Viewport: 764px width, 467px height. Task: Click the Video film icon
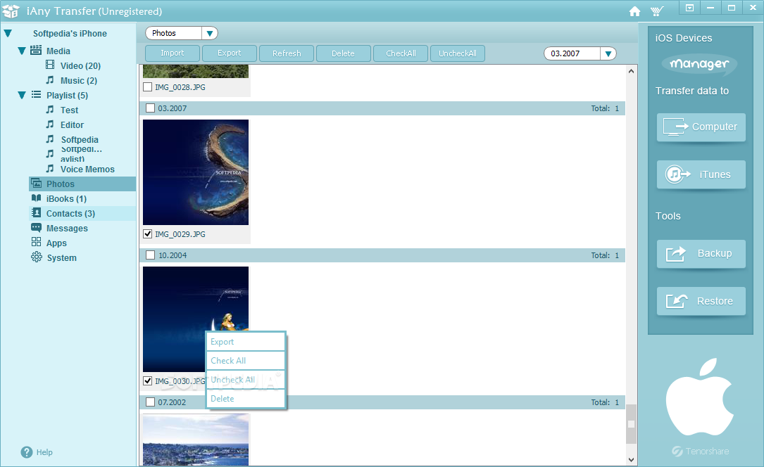click(50, 65)
